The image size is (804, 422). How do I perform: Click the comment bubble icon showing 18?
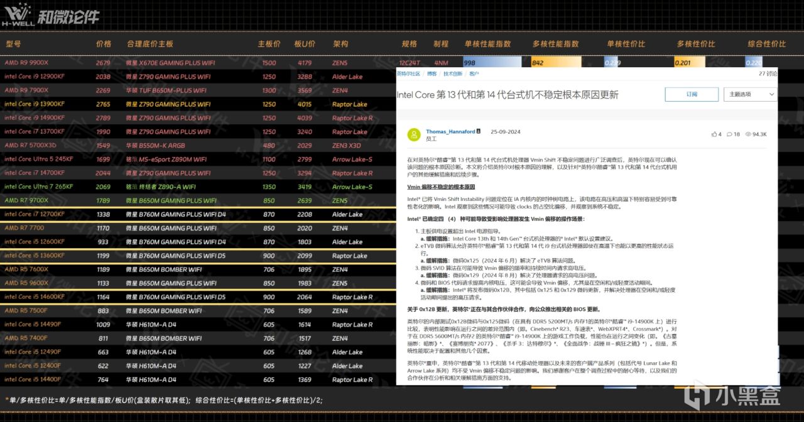coord(729,134)
